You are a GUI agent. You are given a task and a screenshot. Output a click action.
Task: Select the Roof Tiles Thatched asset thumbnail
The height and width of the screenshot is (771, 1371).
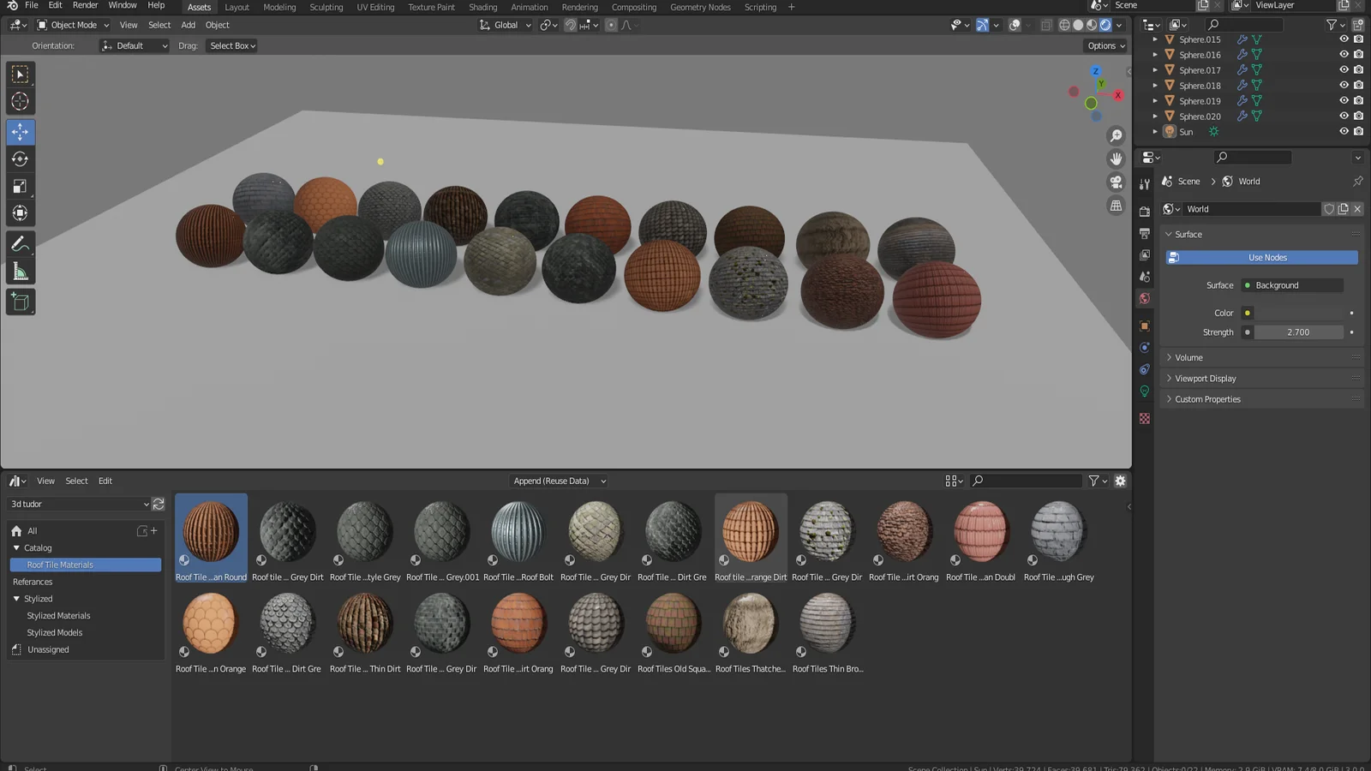[750, 623]
